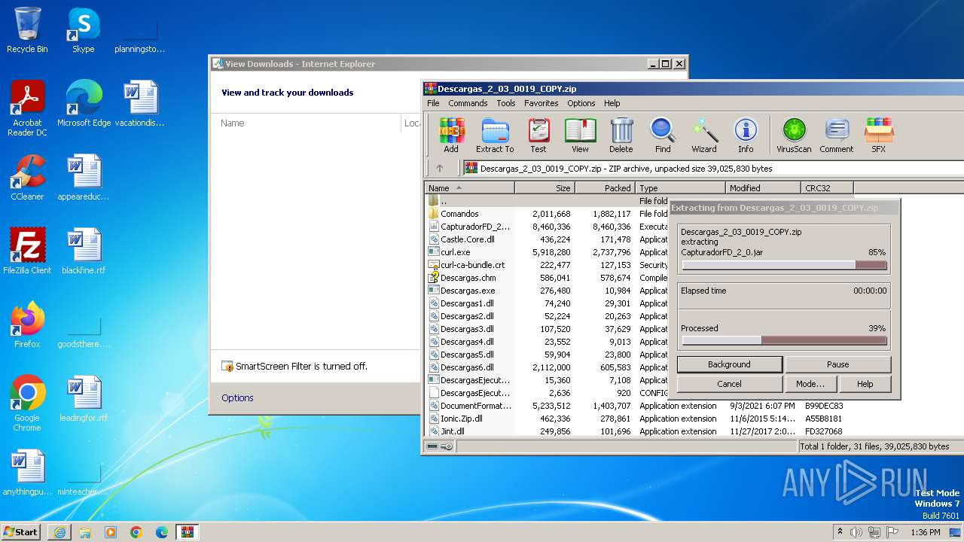Open the Help menu in WinRAR

tap(612, 103)
